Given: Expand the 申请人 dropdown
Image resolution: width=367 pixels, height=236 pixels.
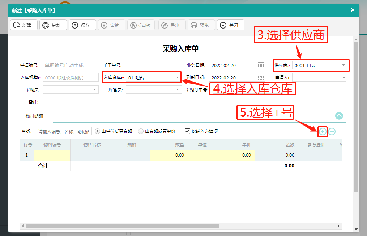Looking at the screenshot, I should coord(343,77).
